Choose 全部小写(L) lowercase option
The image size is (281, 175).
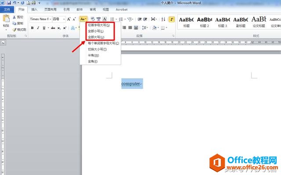click(x=101, y=31)
